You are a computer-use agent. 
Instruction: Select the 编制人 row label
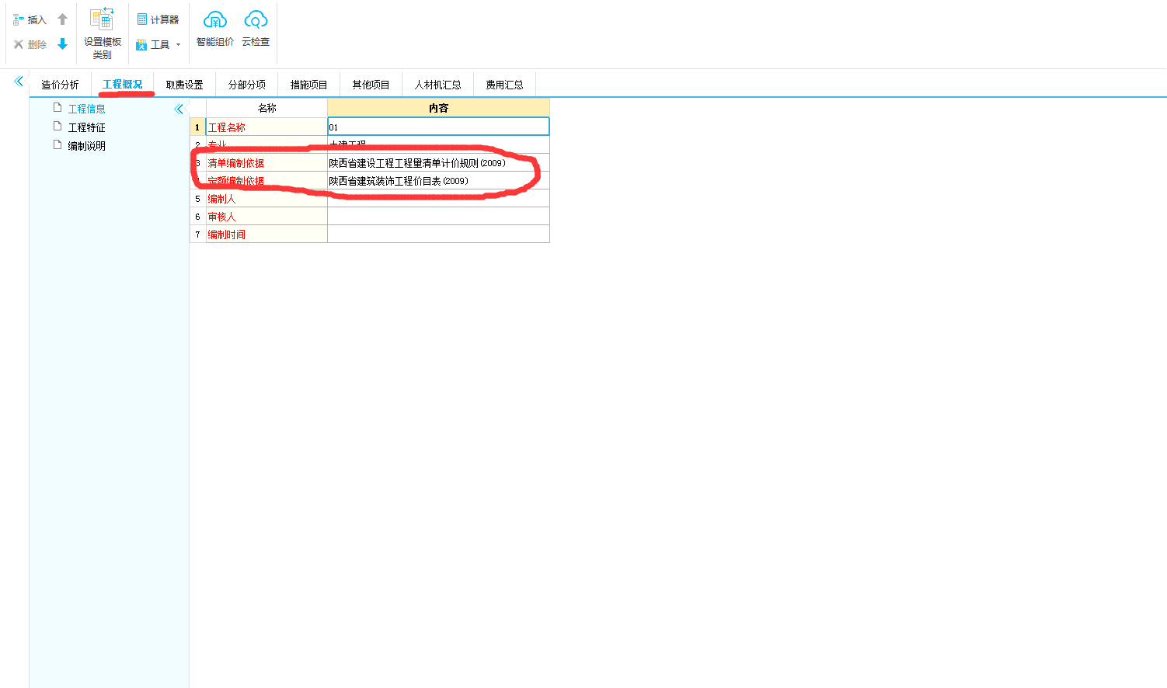pyautogui.click(x=266, y=199)
